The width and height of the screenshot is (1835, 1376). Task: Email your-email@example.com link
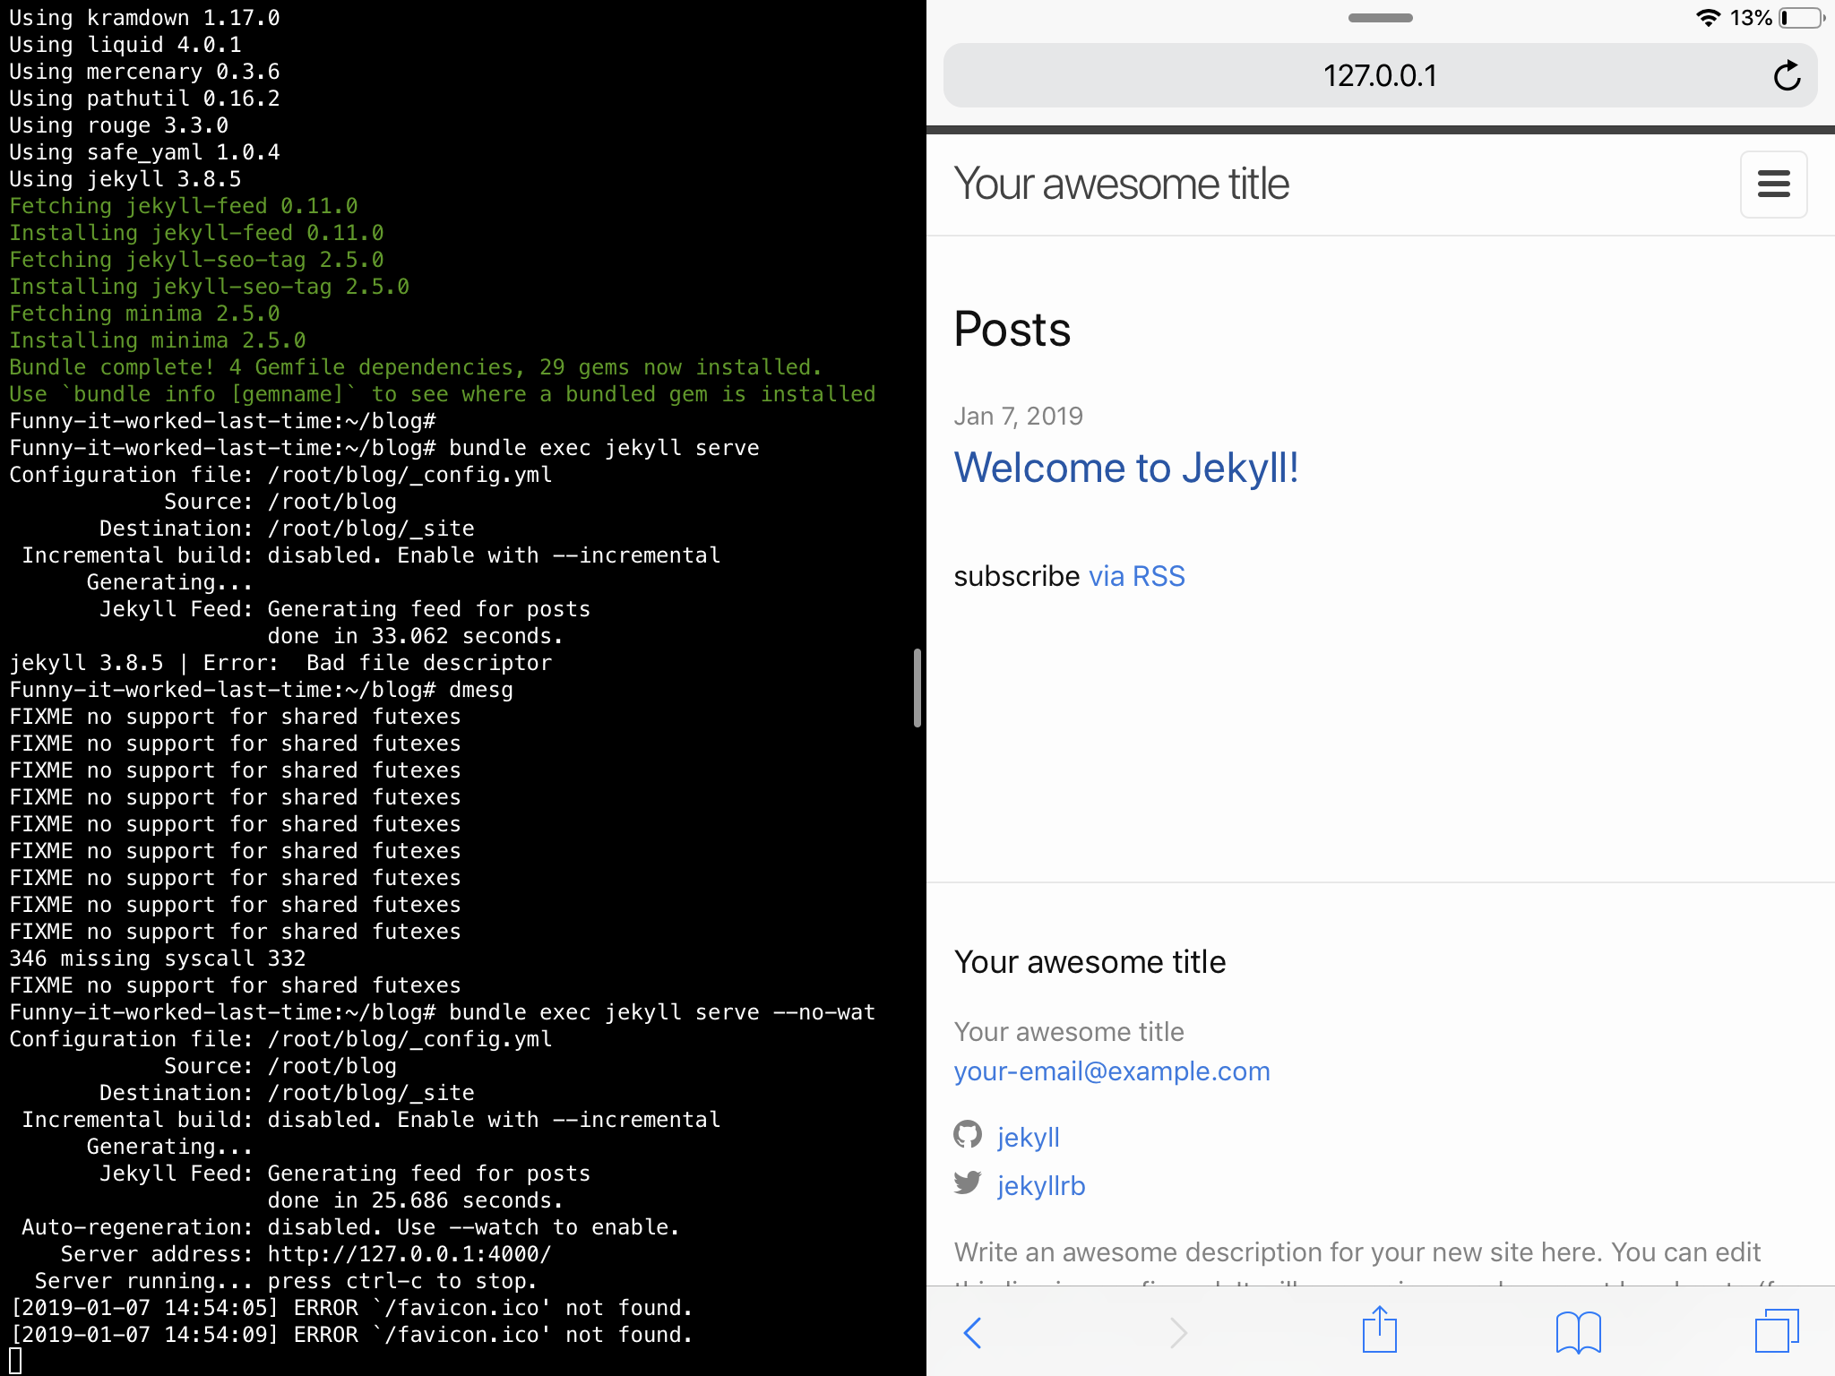click(x=1112, y=1071)
